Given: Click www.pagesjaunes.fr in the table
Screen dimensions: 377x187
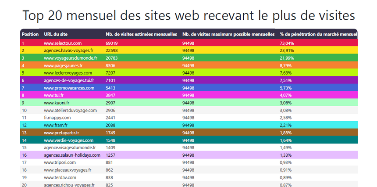Looking at the screenshot, I should pyautogui.click(x=63, y=65).
